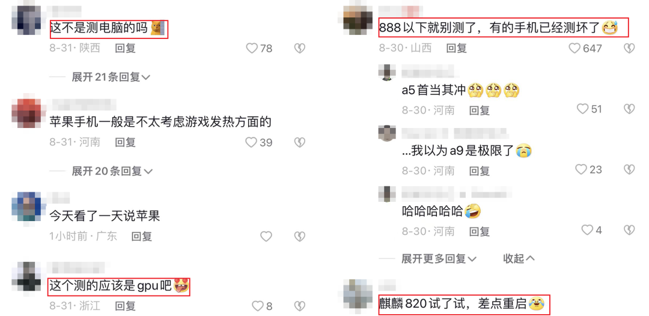The height and width of the screenshot is (316, 649).
Task: Dislike the 我以为a9是极限了 reply
Action: click(629, 169)
